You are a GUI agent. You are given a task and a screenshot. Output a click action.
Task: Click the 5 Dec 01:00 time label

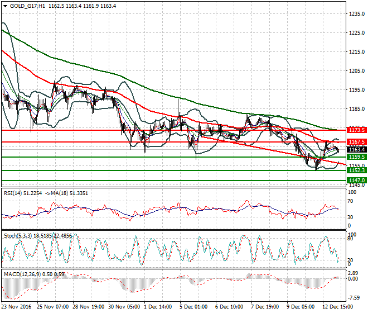point(193,307)
